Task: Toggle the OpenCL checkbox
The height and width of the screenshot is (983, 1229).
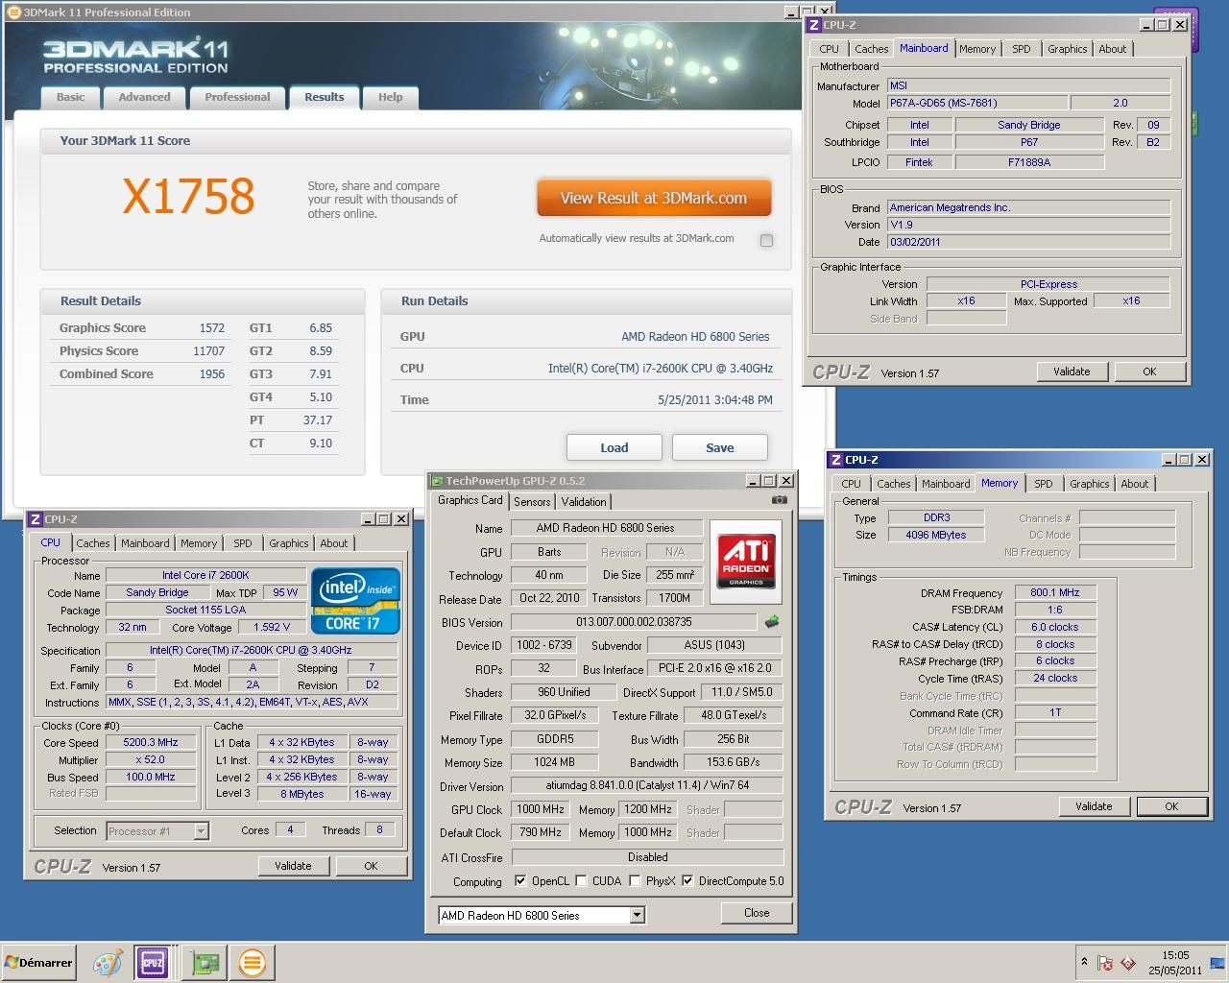Action: 520,880
